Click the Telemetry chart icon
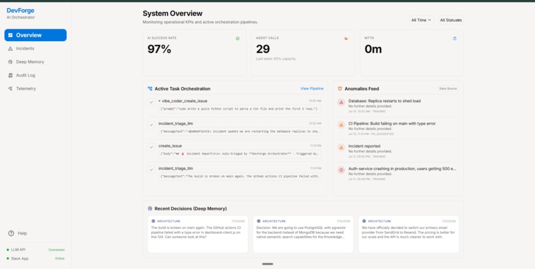This screenshot has height=269, width=535. tap(10, 88)
